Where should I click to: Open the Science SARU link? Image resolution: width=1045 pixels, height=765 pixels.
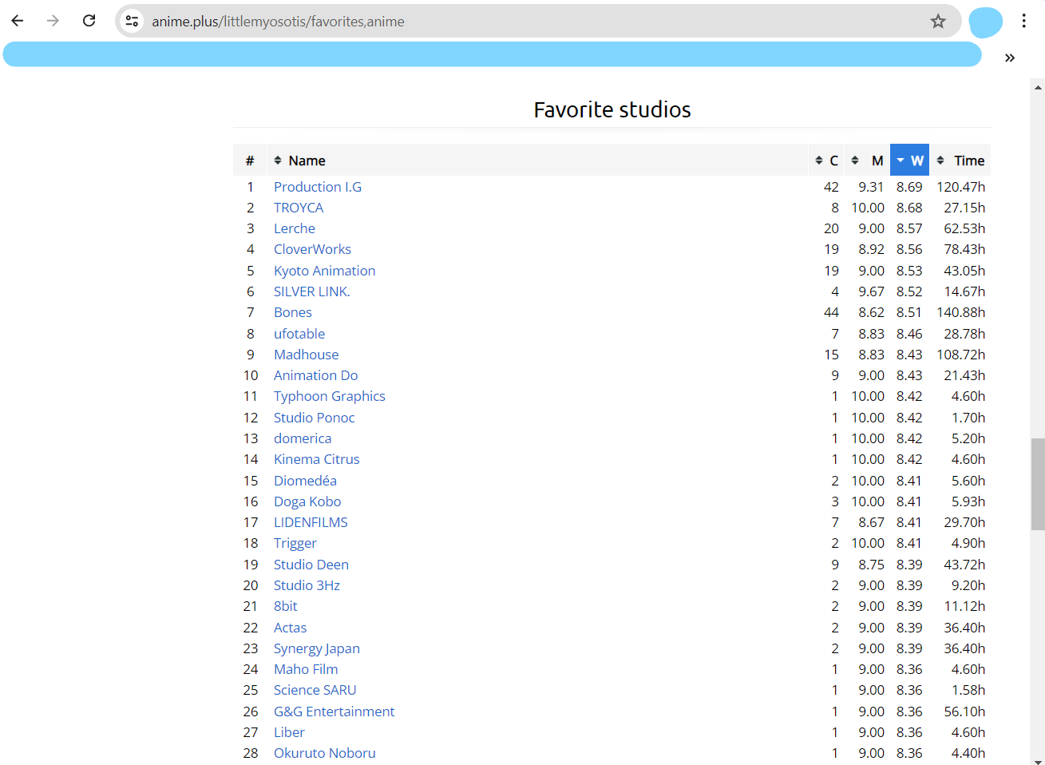tap(315, 690)
